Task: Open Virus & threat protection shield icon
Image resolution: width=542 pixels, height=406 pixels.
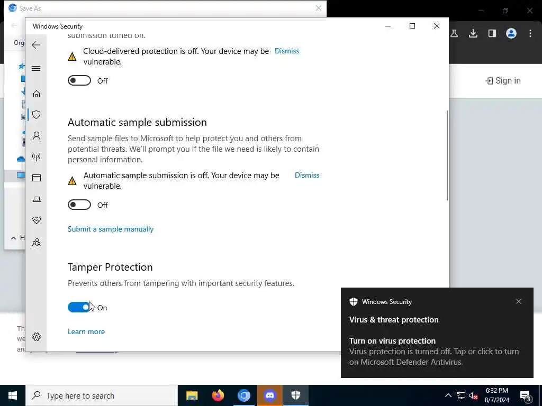Action: [x=37, y=115]
